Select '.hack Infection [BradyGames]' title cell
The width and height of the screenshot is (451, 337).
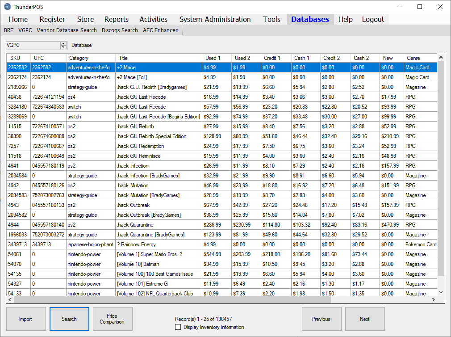click(159, 176)
